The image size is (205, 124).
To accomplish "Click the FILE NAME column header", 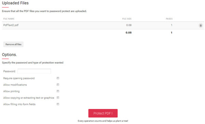I will coord(9,19).
